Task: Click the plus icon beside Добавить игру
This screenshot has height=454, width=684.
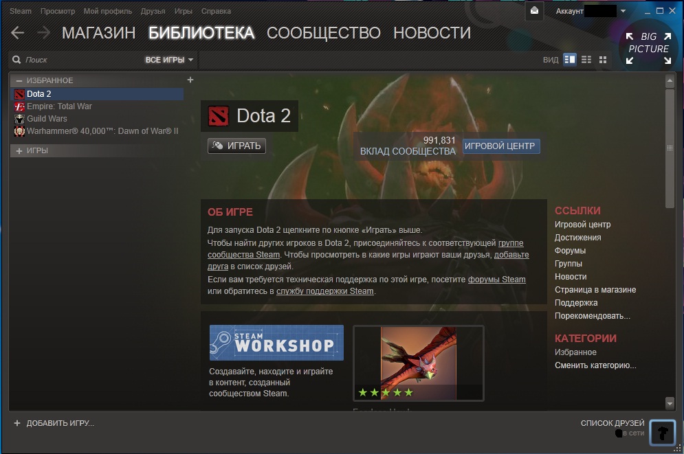Action: 17,423
